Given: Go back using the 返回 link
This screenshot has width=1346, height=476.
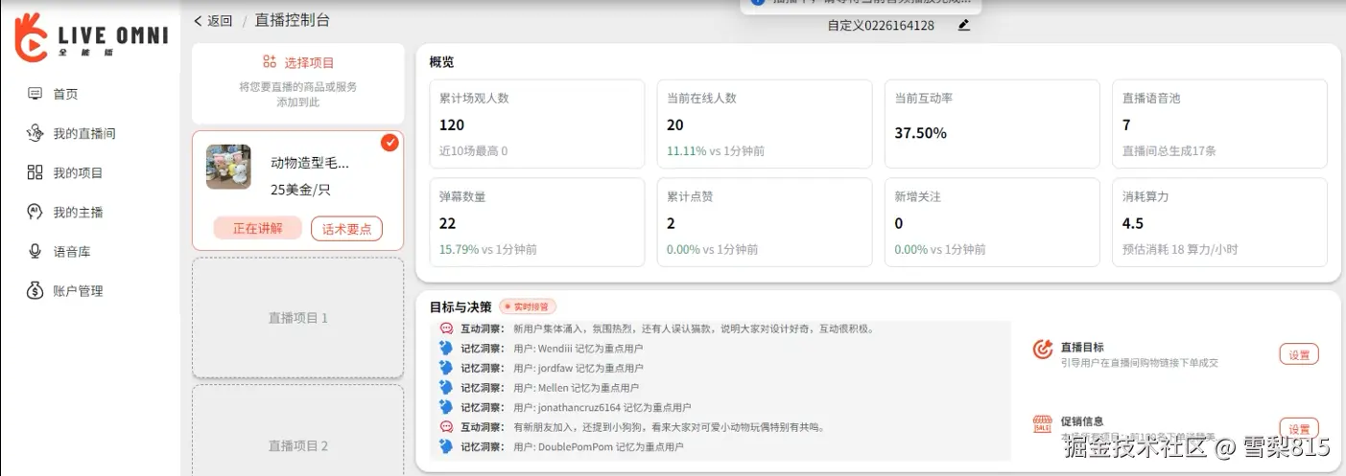Looking at the screenshot, I should pos(213,20).
